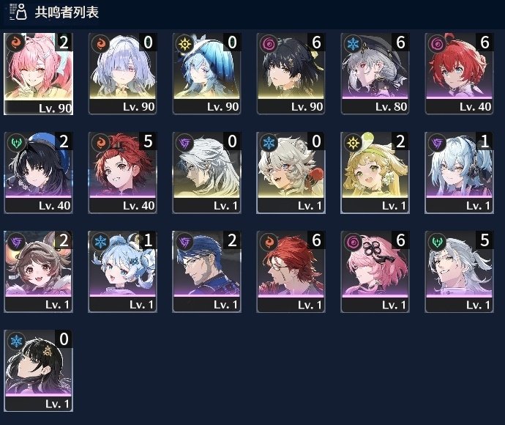Select the red-haired man with glasses card
Screen dimensions: 505x425
[x=291, y=272]
